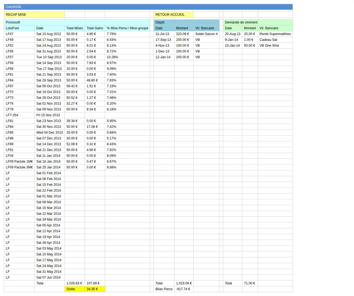
Task: Click the 23-Jan-14 transfer date
Action: click(x=233, y=46)
